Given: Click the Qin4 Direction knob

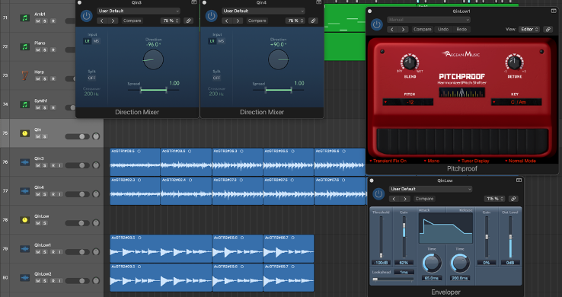Looking at the screenshot, I should pyautogui.click(x=278, y=59).
